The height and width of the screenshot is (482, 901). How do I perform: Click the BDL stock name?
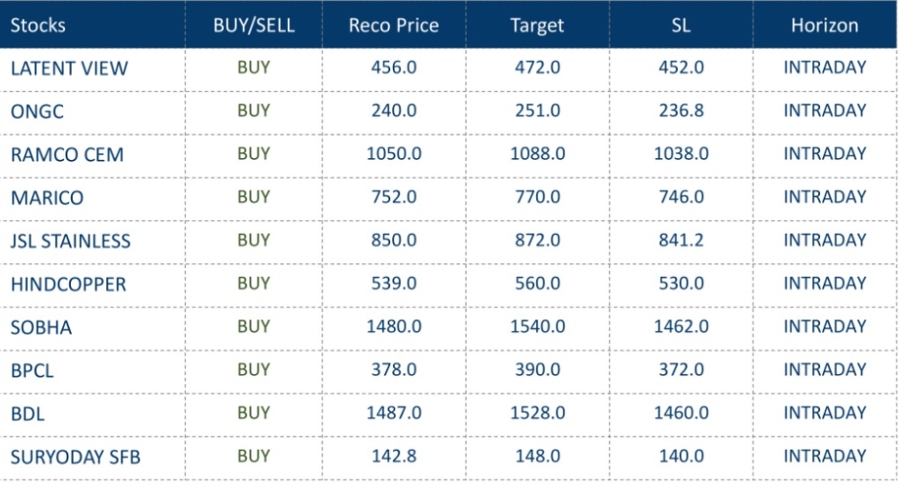click(28, 414)
